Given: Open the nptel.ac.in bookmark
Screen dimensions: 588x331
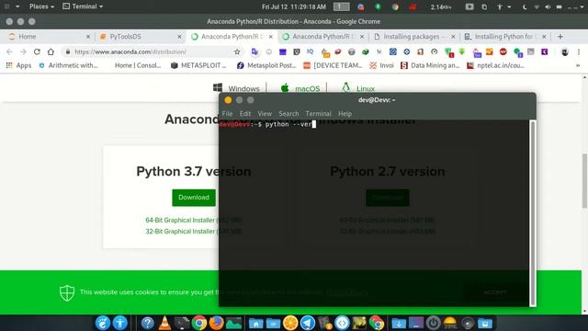Looking at the screenshot, I should point(495,65).
